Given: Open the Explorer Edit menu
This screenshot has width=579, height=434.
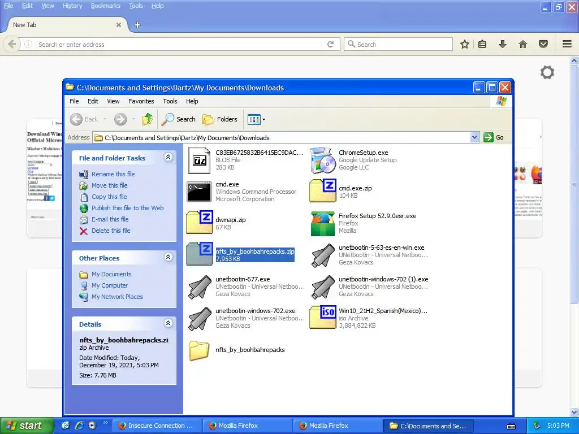Looking at the screenshot, I should point(93,101).
